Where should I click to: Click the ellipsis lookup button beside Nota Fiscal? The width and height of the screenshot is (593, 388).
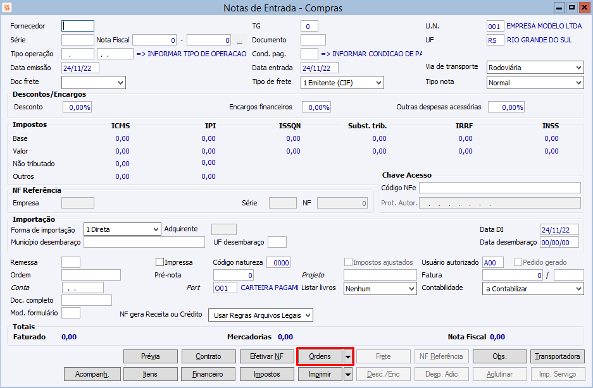(x=239, y=40)
